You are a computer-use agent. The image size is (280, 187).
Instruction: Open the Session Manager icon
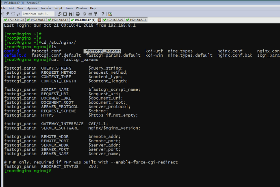click(x=2, y=14)
